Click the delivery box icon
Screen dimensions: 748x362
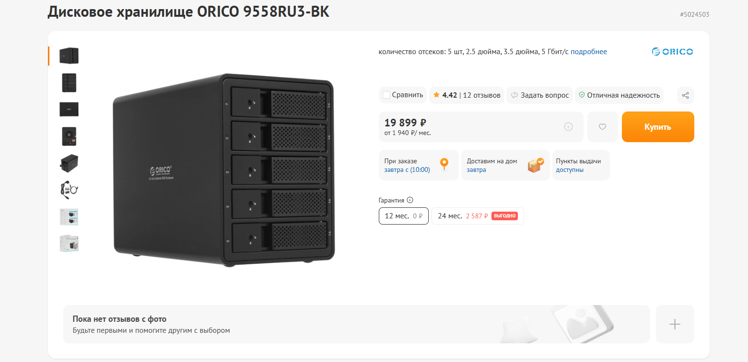(536, 165)
